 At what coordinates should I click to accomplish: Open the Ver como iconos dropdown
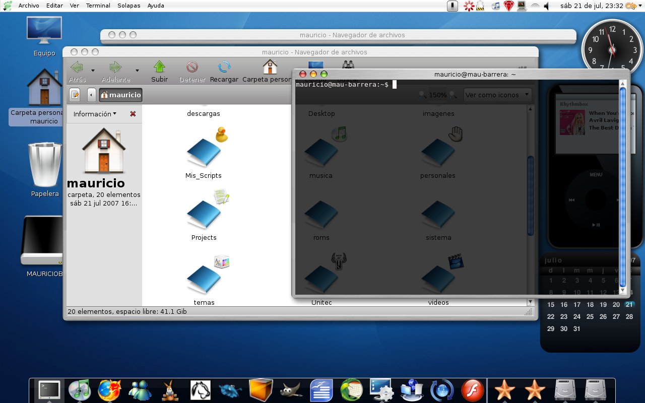click(x=497, y=95)
